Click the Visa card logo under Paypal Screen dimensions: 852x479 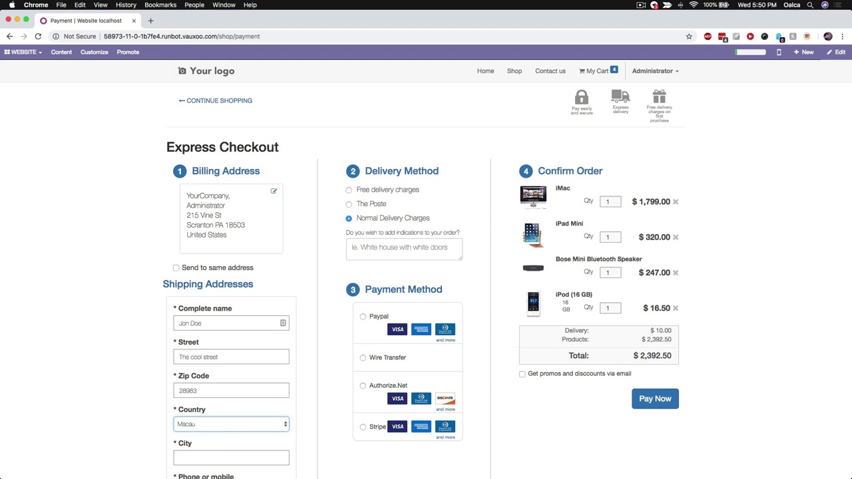click(397, 329)
